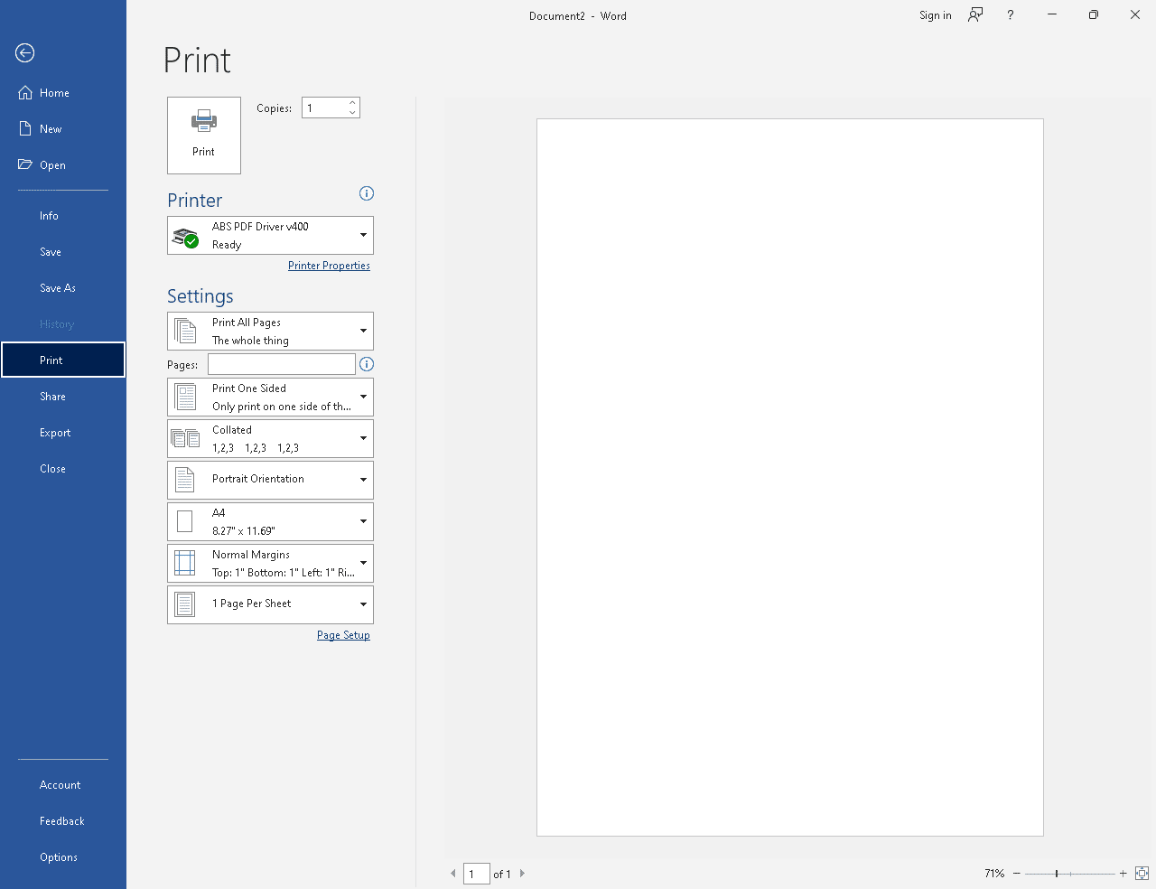Increase the number of copies
This screenshot has height=889, width=1156.
coord(352,103)
